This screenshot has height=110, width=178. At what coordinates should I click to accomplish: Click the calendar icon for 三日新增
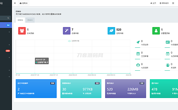(138, 54)
